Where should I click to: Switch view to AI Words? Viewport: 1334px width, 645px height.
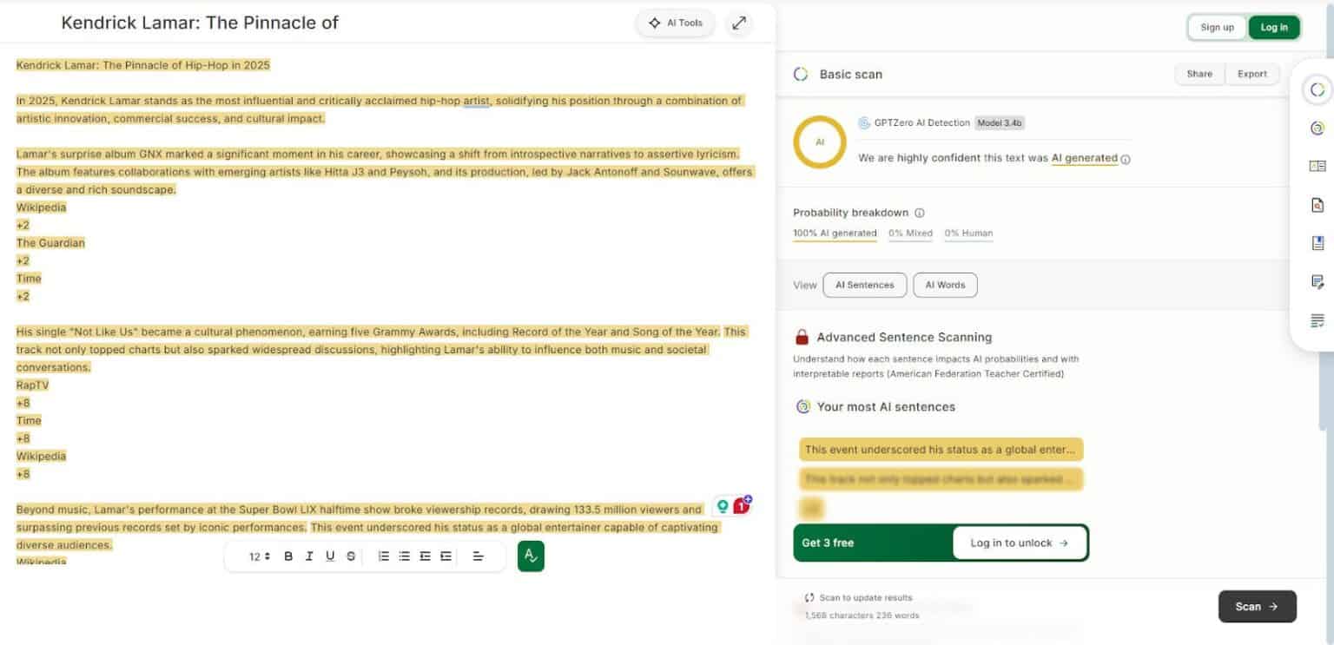(945, 285)
